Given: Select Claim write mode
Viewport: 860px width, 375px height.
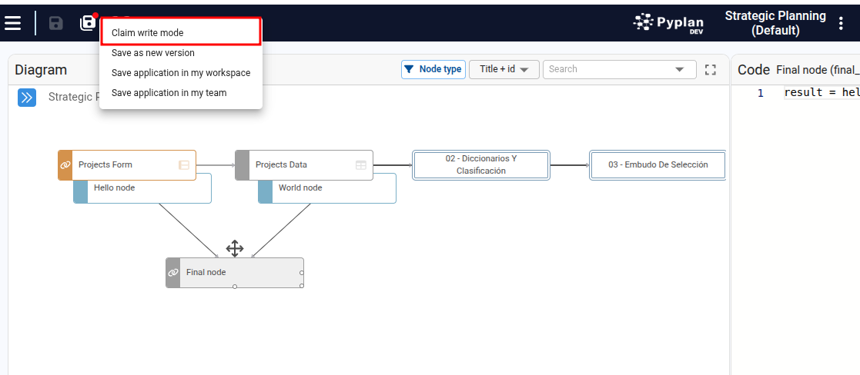Looking at the screenshot, I should click(x=180, y=33).
